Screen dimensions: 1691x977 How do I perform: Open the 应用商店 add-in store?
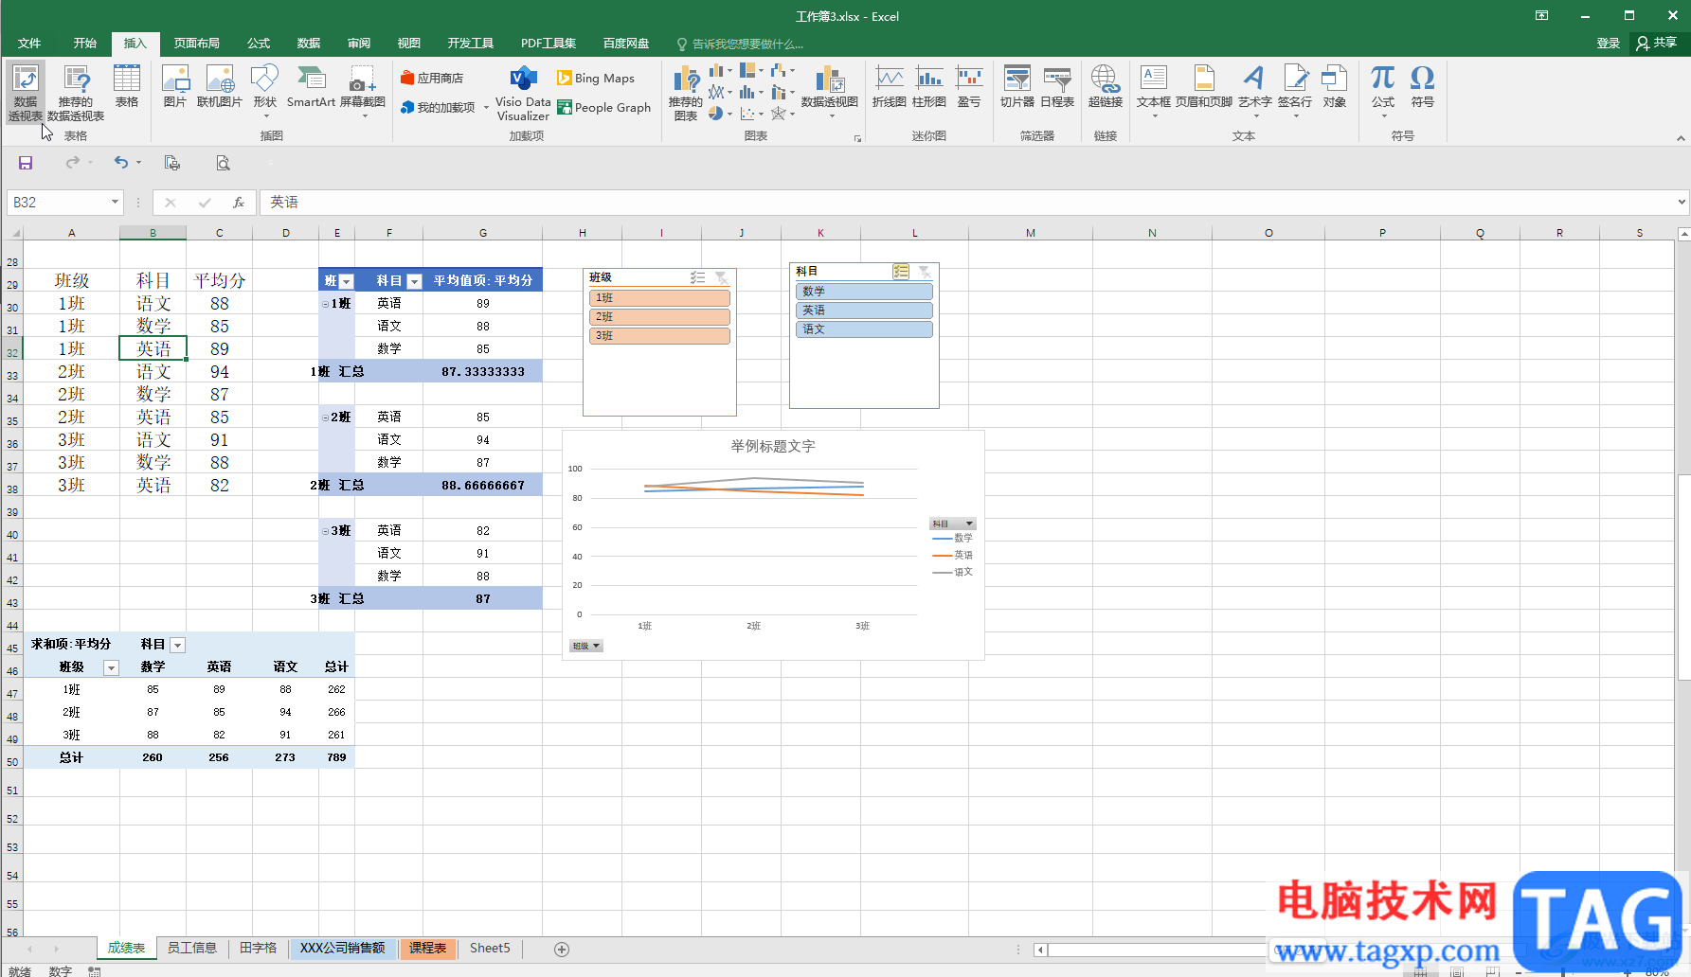tap(432, 78)
